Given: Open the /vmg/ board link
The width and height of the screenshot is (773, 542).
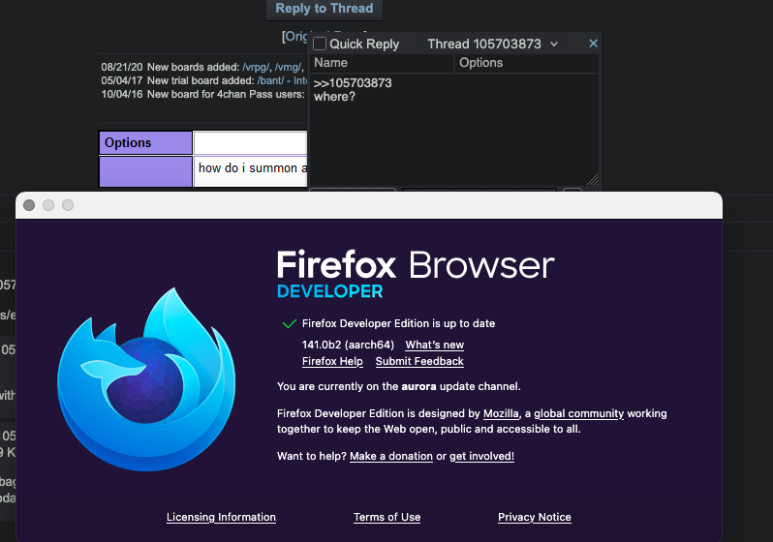Looking at the screenshot, I should 288,67.
